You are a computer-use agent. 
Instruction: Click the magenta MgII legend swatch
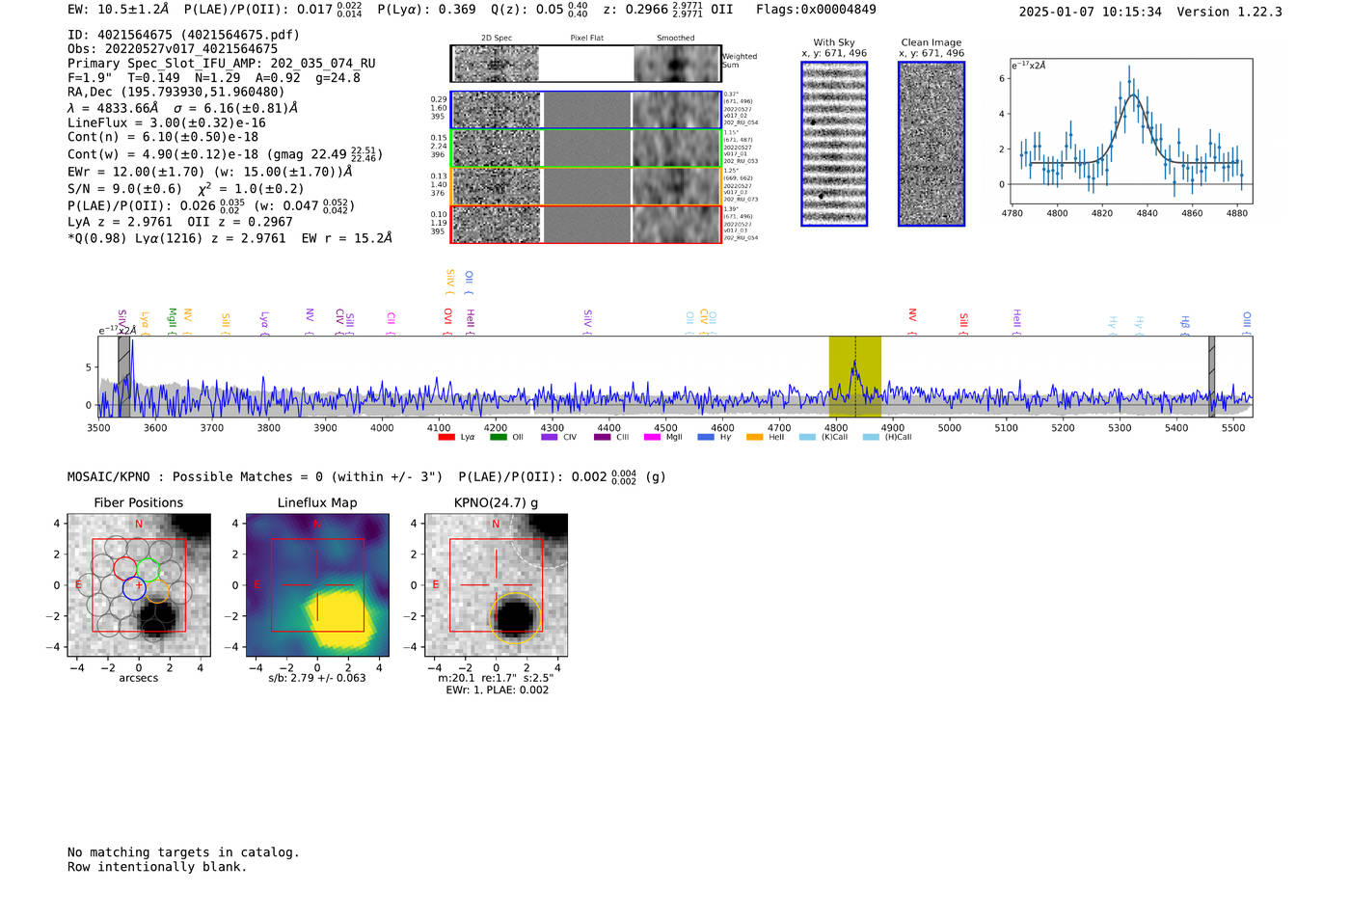[x=653, y=437]
